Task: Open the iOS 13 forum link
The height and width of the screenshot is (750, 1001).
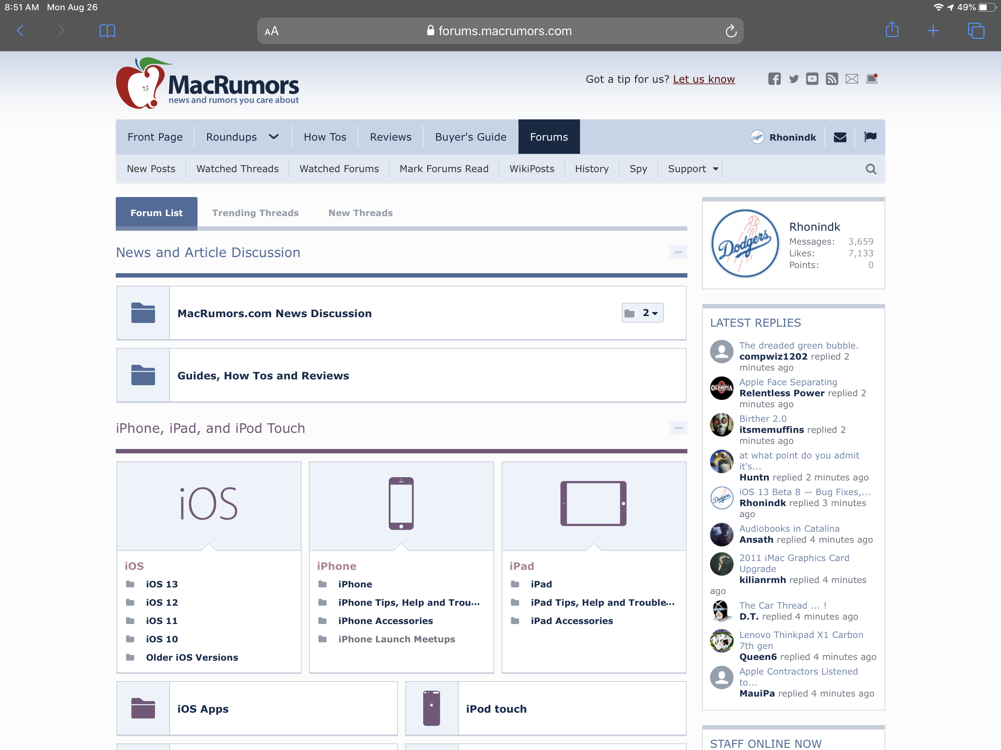Action: 162,584
